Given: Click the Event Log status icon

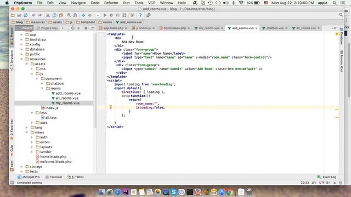Looking at the screenshot, I should 327,177.
